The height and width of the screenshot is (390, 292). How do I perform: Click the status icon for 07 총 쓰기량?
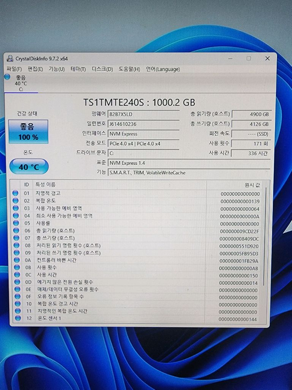coord(16,238)
